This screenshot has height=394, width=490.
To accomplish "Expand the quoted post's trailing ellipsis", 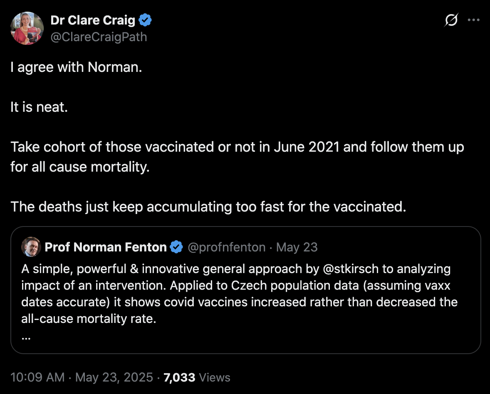I will coord(26,337).
